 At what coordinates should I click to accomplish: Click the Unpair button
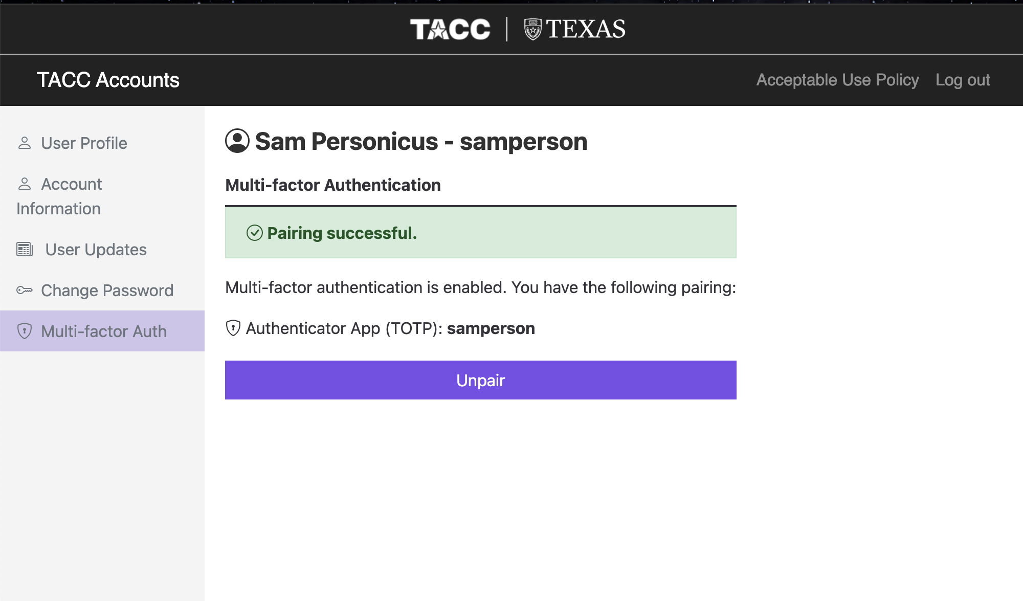tap(481, 380)
